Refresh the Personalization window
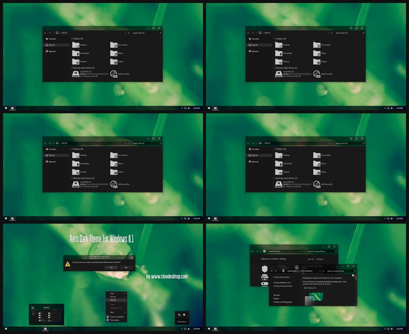Screen dimensions: 409x334 [x=324, y=271]
